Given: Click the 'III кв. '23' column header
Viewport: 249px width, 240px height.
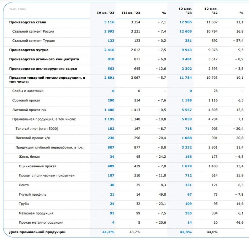Looking at the screenshot, I should (x=131, y=13).
